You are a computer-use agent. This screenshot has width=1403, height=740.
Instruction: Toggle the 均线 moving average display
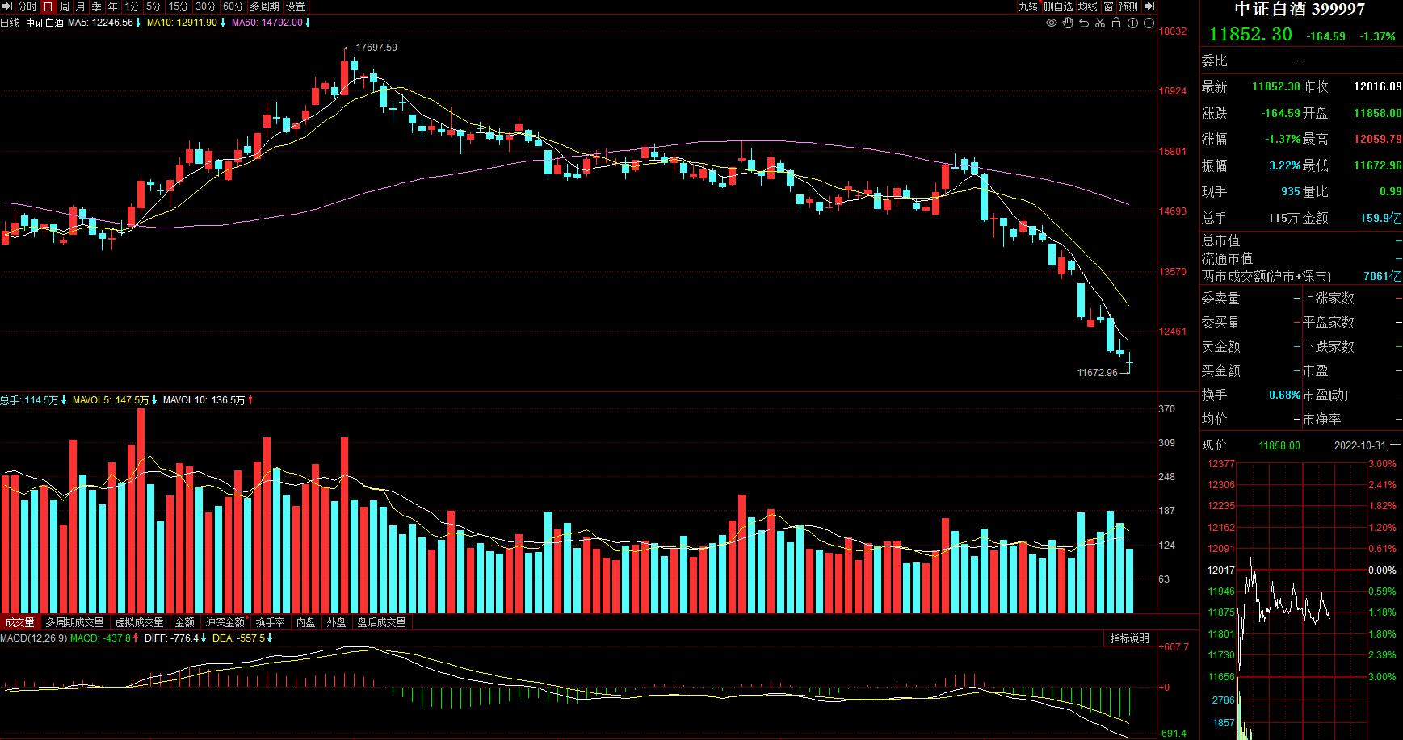tap(1087, 6)
